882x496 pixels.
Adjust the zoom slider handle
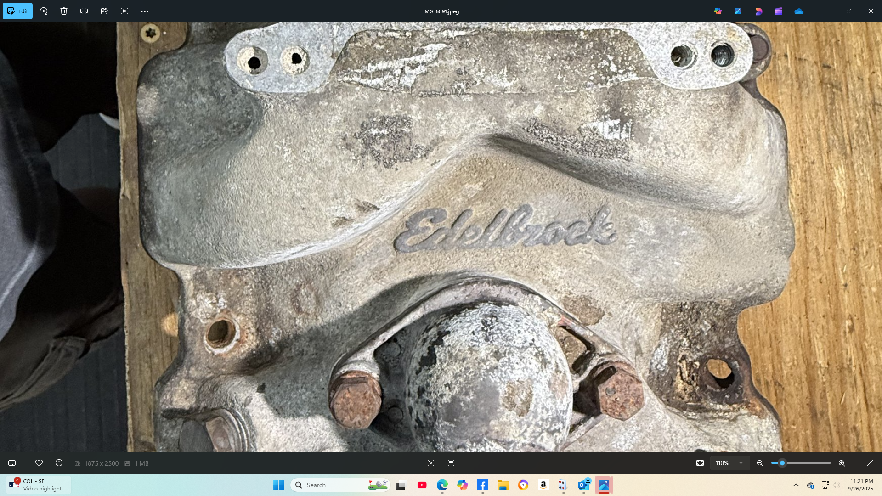(x=782, y=463)
